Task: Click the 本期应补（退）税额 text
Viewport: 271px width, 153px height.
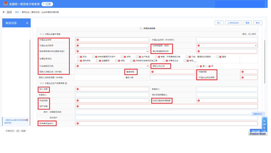Action: 16,131
